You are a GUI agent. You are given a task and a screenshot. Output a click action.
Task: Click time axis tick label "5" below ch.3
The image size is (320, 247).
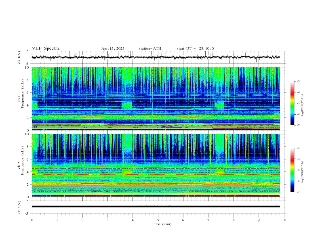click(158, 220)
